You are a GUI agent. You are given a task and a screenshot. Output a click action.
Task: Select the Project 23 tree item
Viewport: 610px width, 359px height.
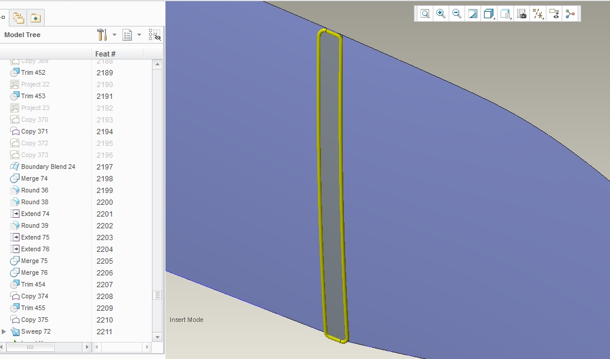pos(35,108)
